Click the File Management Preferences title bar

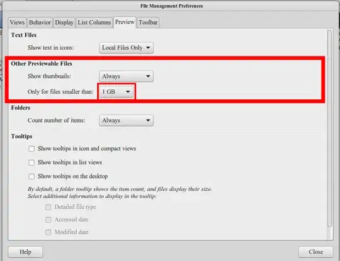coord(171,6)
